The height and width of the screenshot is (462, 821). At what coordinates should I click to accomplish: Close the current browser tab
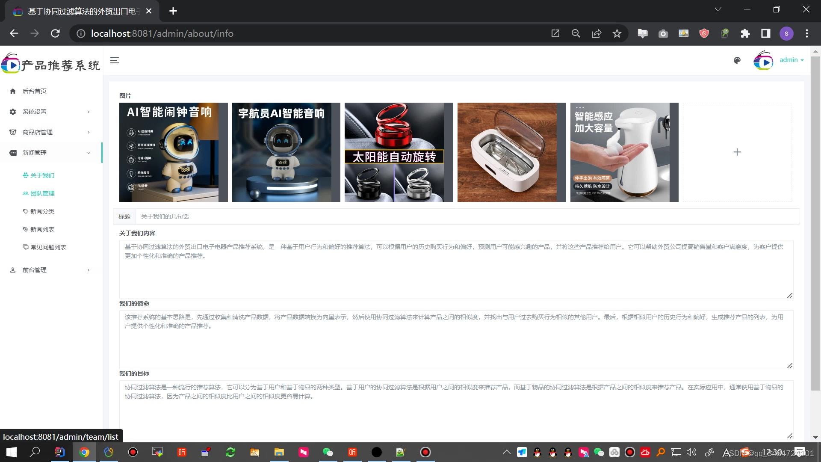(149, 11)
